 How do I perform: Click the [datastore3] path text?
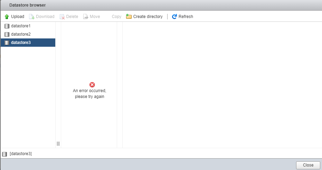click(21, 154)
